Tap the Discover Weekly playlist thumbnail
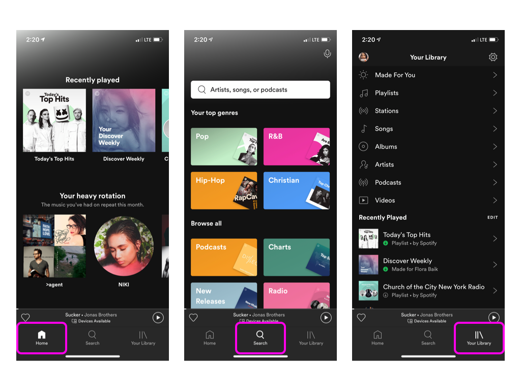Image resolution: width=521 pixels, height=391 pixels. 368,265
